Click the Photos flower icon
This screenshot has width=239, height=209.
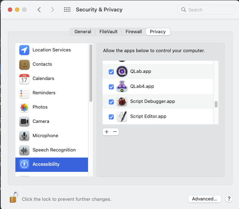[x=24, y=107]
